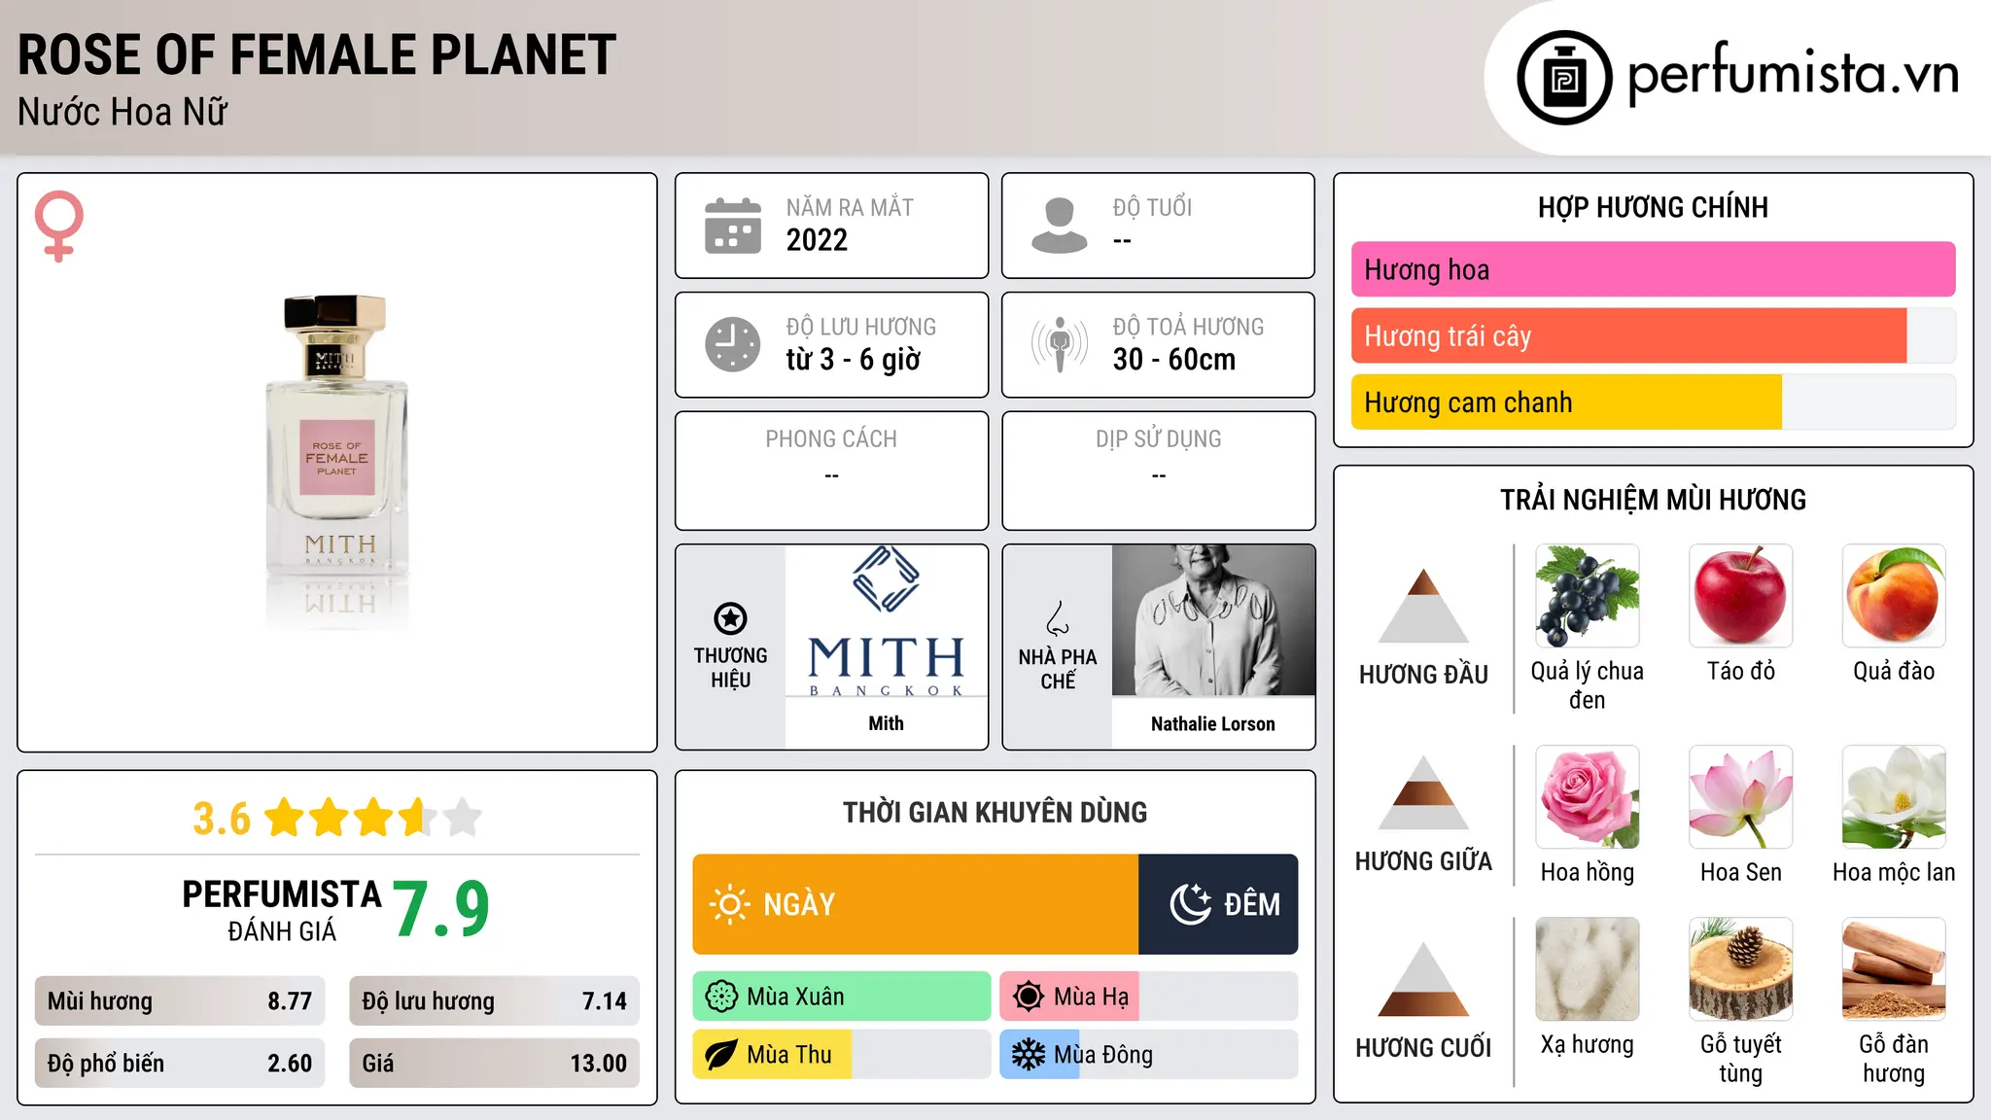
Task: Click the calendar icon beside Năm ra mắt
Action: tap(733, 226)
